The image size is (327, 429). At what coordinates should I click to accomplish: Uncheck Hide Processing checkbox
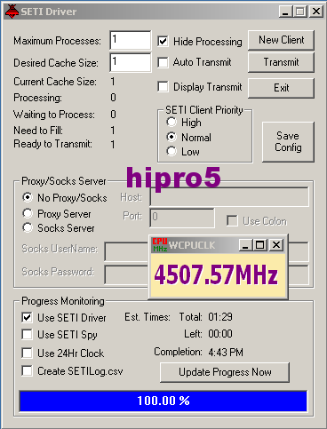pyautogui.click(x=163, y=41)
